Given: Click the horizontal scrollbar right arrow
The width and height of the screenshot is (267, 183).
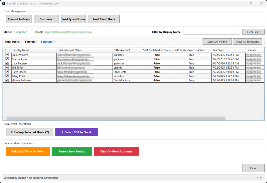Looking at the screenshot, I should 262,118.
